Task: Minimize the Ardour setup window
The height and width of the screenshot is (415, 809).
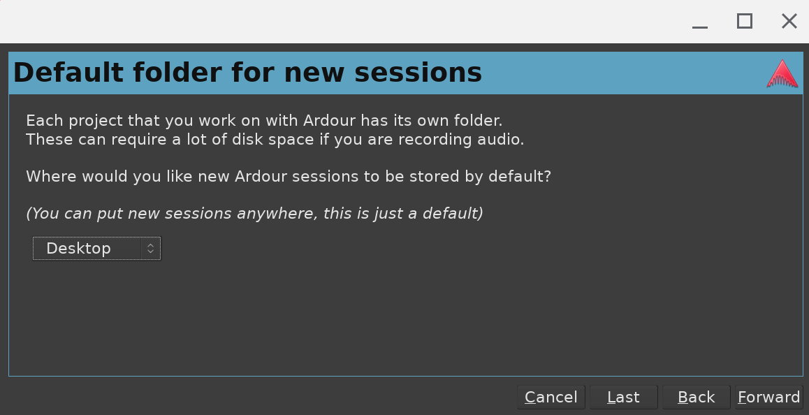Action: [700, 22]
